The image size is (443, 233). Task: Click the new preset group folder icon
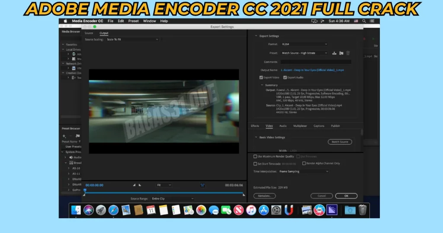78,136
